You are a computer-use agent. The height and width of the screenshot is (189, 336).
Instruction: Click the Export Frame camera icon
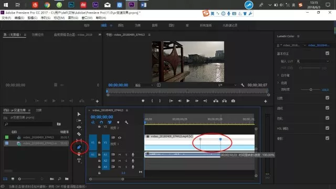233,101
